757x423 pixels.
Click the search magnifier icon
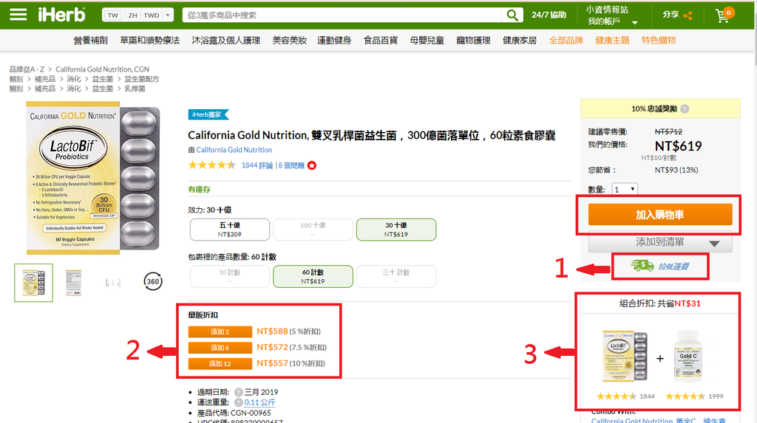[512, 15]
